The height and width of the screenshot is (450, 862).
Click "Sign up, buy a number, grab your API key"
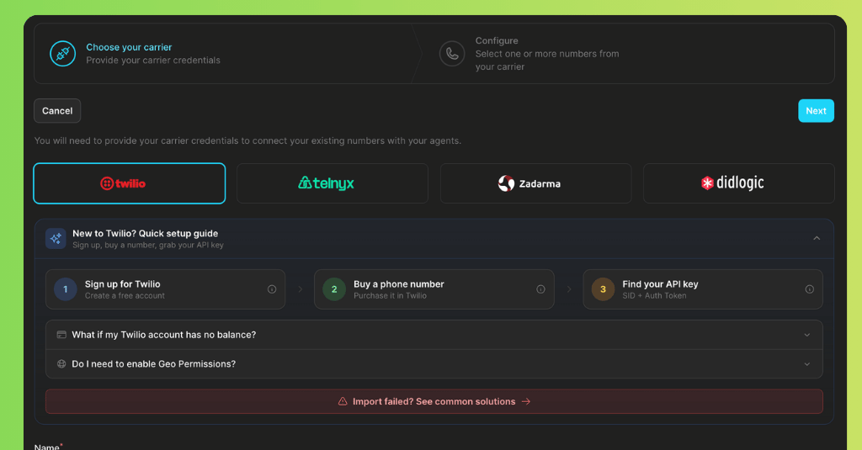coord(148,245)
